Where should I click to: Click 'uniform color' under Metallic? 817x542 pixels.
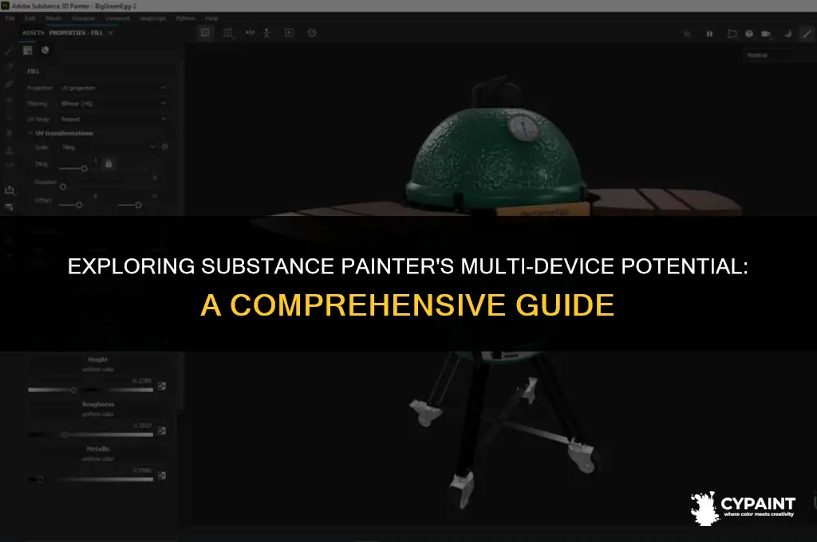click(x=97, y=458)
